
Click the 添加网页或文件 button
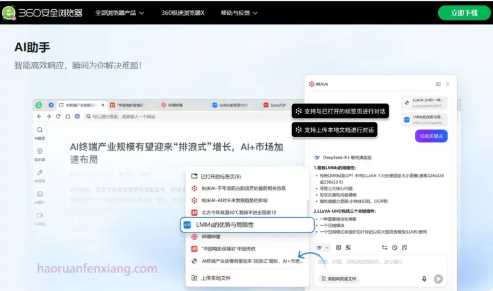coord(339,279)
